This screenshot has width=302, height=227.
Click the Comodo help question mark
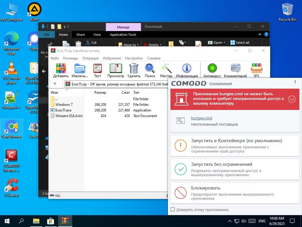[x=295, y=82]
